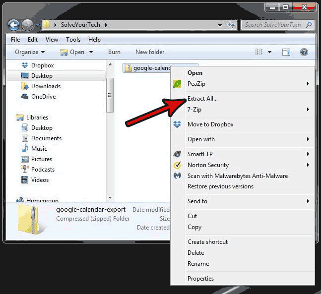The height and width of the screenshot is (294, 321).
Task: Click the Refresh button beside address bar
Action: [x=231, y=25]
